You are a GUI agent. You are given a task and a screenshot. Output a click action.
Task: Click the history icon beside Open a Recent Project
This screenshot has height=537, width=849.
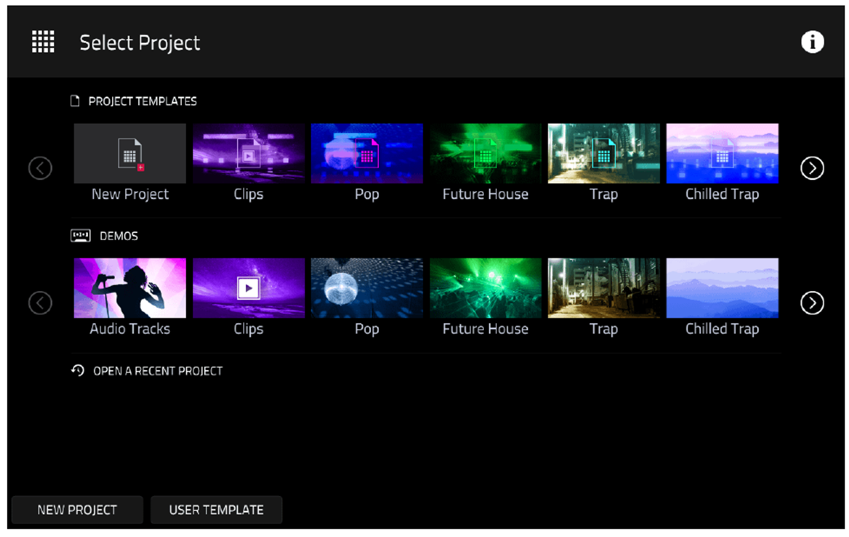[x=78, y=371]
